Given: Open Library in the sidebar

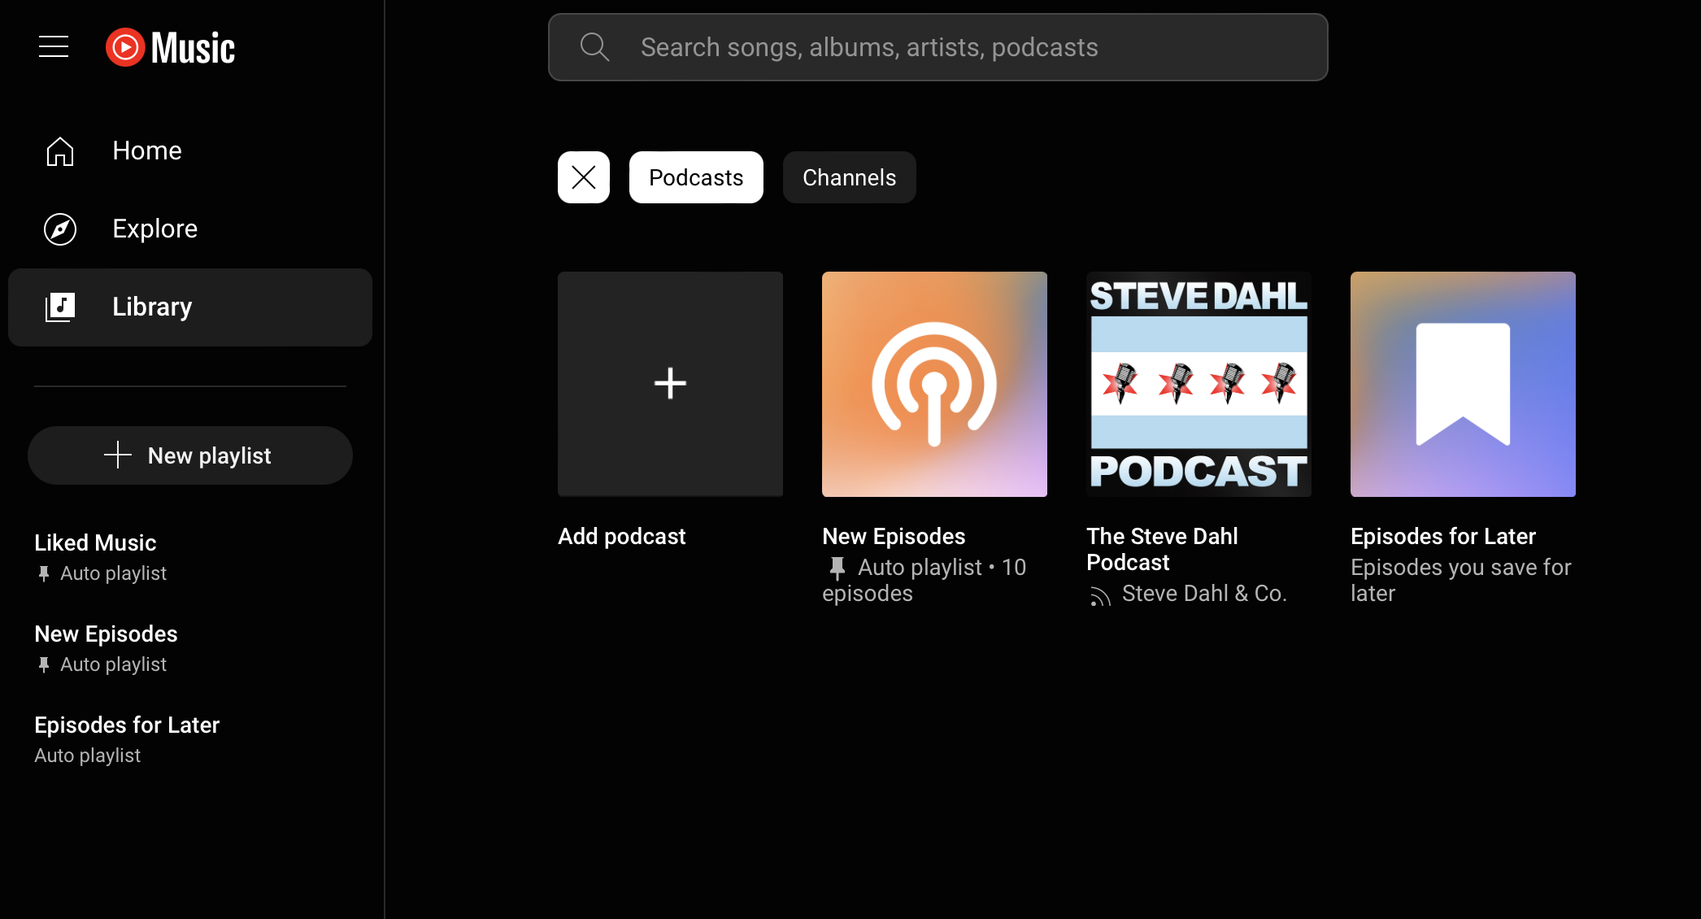Looking at the screenshot, I should click(190, 307).
